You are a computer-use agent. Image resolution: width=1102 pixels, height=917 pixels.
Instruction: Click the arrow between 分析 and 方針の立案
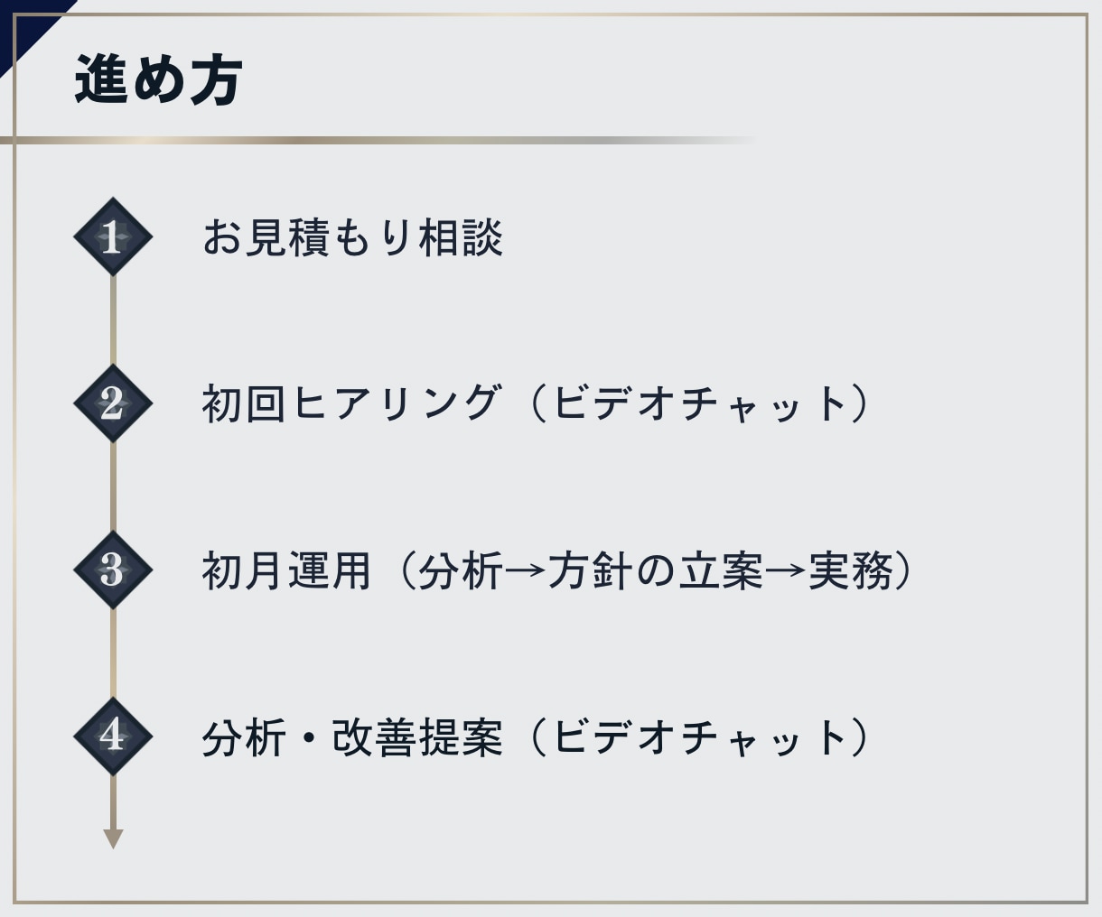tap(524, 571)
